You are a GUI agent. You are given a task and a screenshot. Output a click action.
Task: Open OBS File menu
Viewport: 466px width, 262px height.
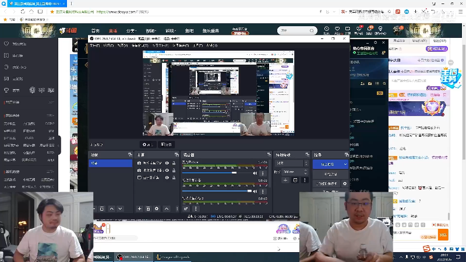tap(94, 45)
